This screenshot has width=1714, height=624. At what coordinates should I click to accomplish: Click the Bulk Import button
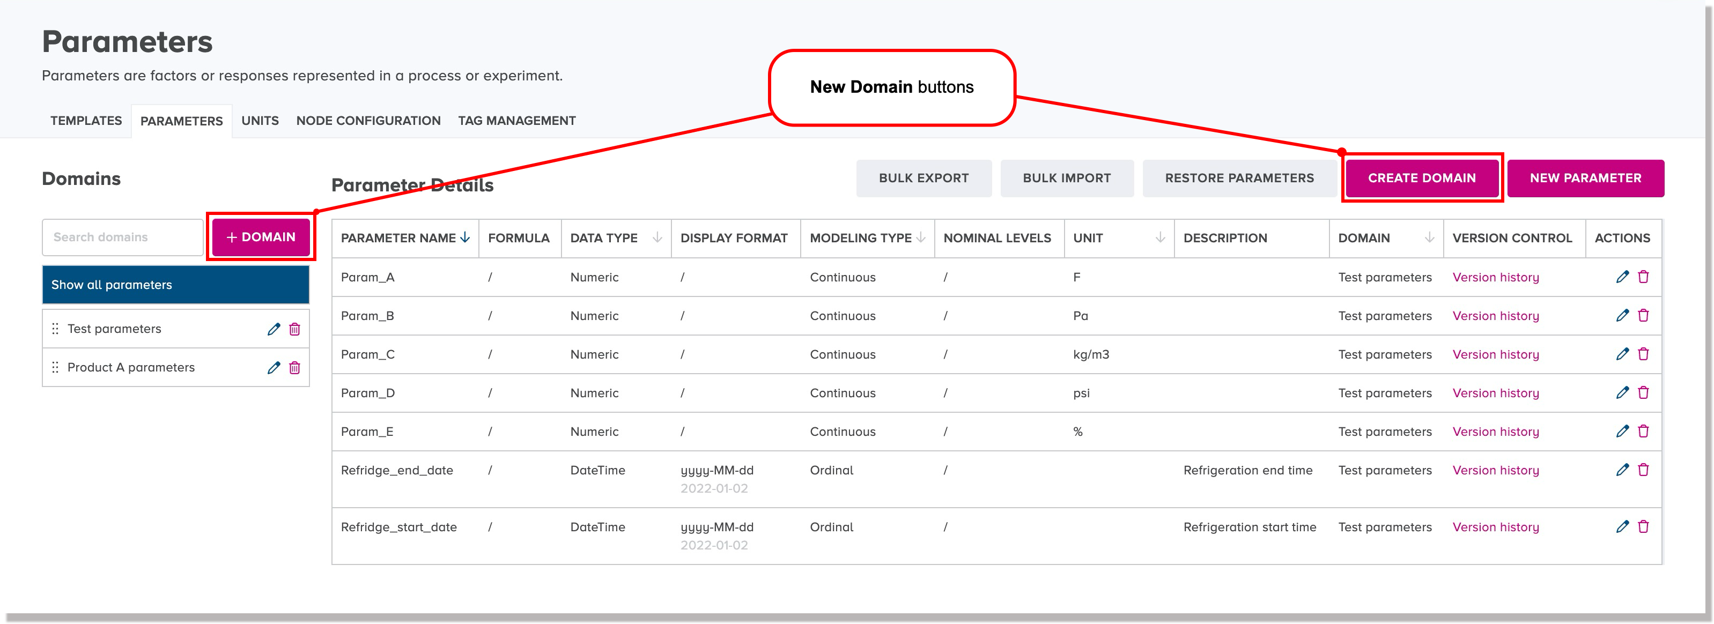pos(1067,177)
